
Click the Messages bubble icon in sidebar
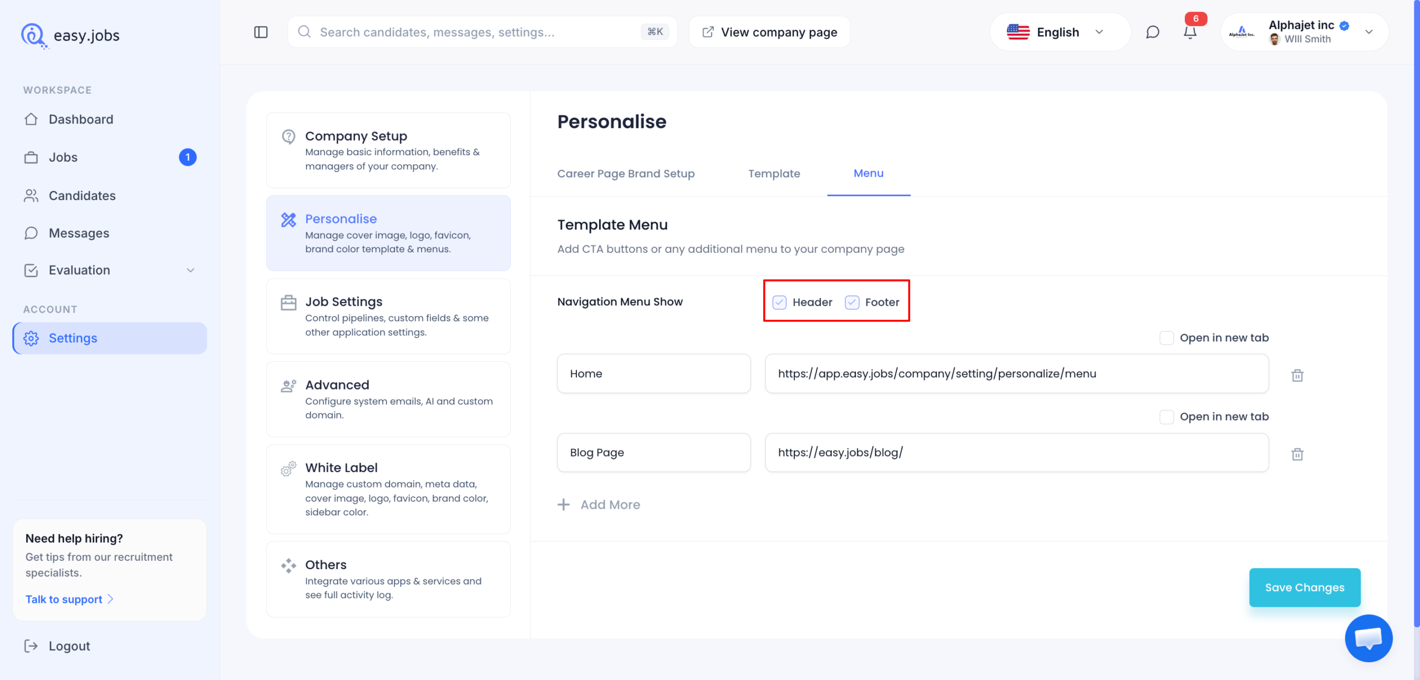click(31, 233)
